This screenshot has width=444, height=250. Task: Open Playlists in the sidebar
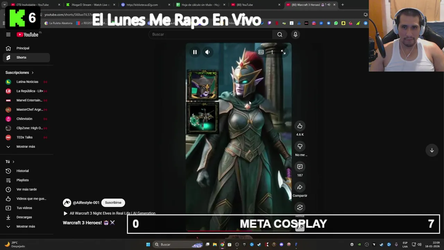point(26,180)
